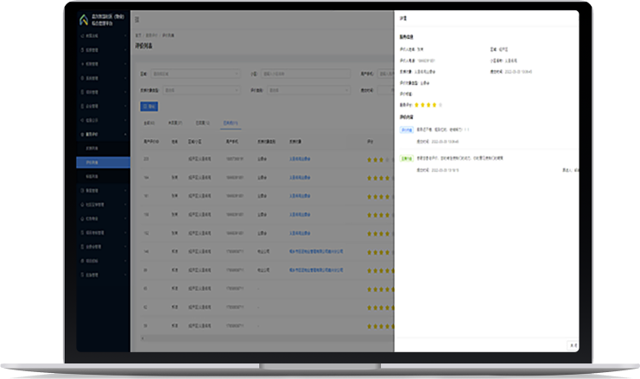The image size is (640, 379).
Task: Click the horizontal scrollbar beneath the table
Action: (267, 338)
